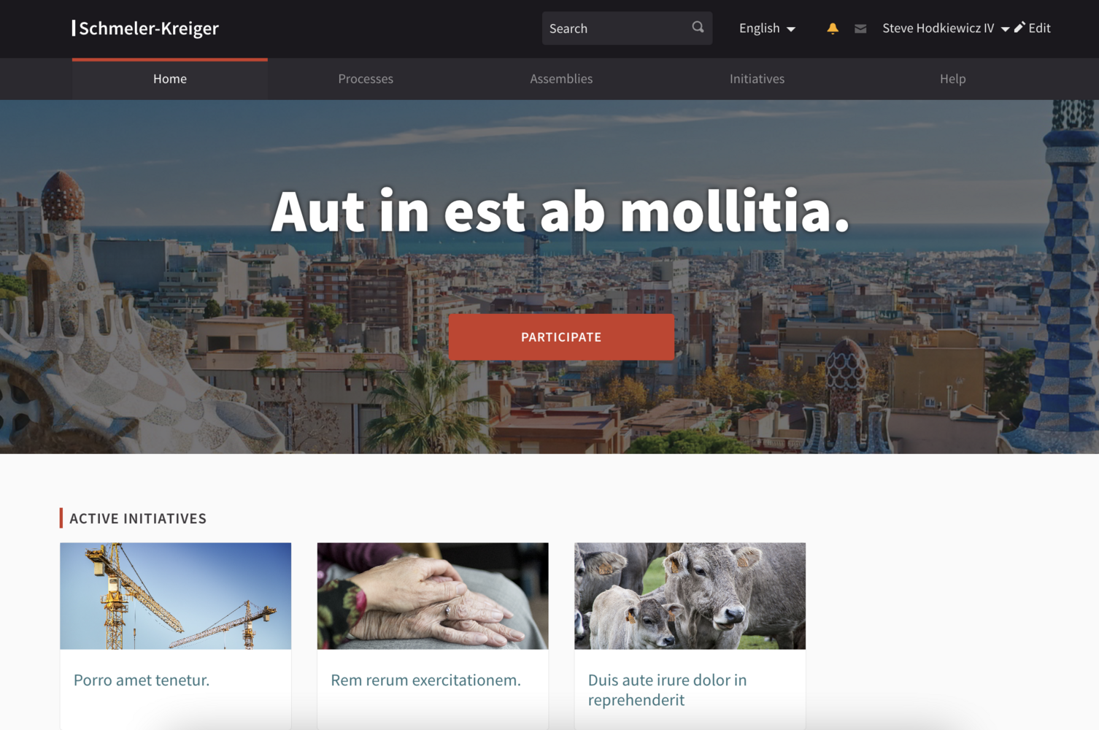The image size is (1099, 730).
Task: Open the notifications bell icon
Action: [x=833, y=28]
